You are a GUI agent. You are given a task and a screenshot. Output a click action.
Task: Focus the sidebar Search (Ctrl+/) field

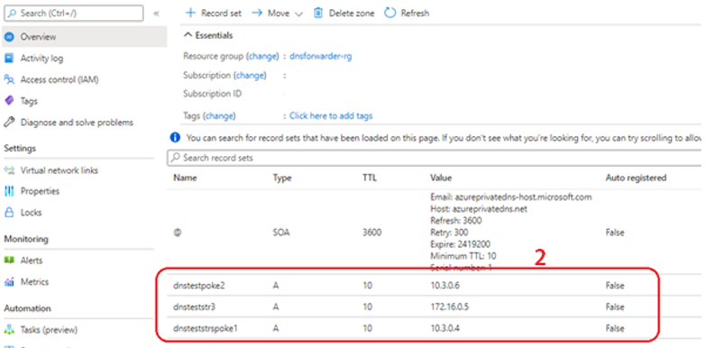[x=73, y=13]
